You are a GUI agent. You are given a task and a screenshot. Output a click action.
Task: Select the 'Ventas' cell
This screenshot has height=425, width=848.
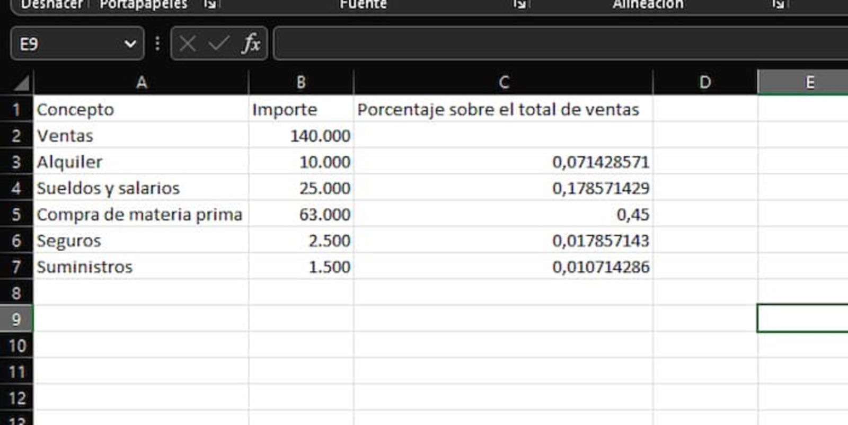tap(141, 136)
